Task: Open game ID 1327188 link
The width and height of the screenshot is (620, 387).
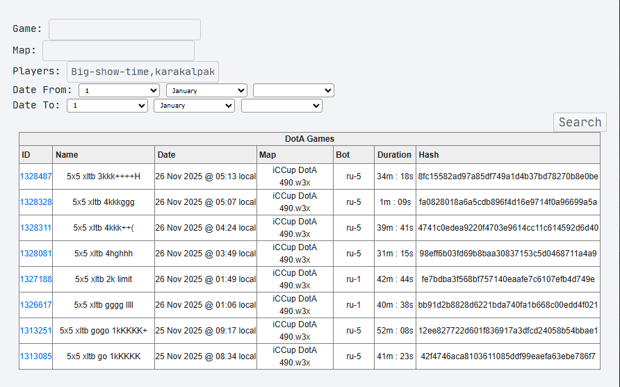Action: tap(35, 279)
